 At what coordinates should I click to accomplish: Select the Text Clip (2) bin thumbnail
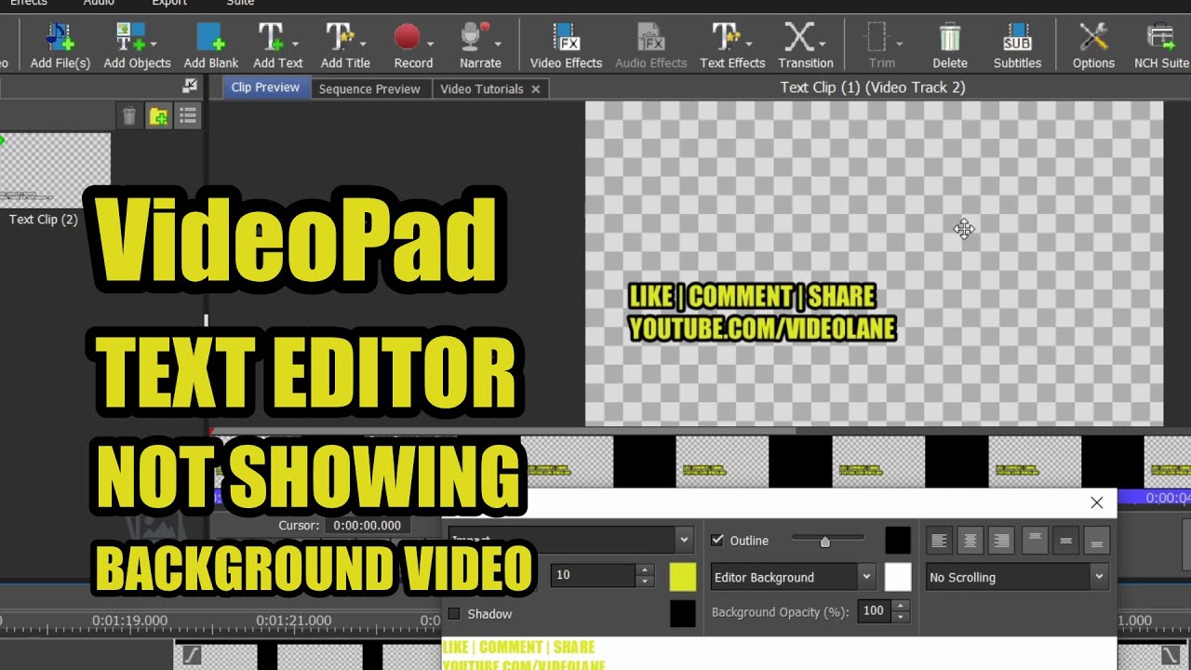[x=55, y=170]
